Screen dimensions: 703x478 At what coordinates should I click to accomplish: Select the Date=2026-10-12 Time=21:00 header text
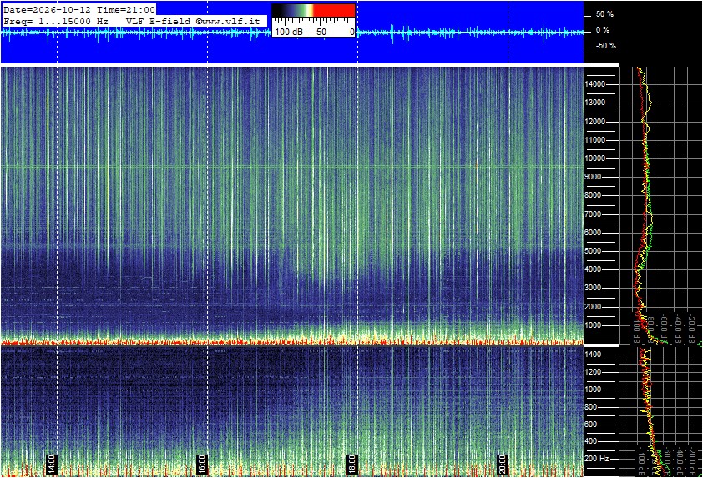click(79, 9)
